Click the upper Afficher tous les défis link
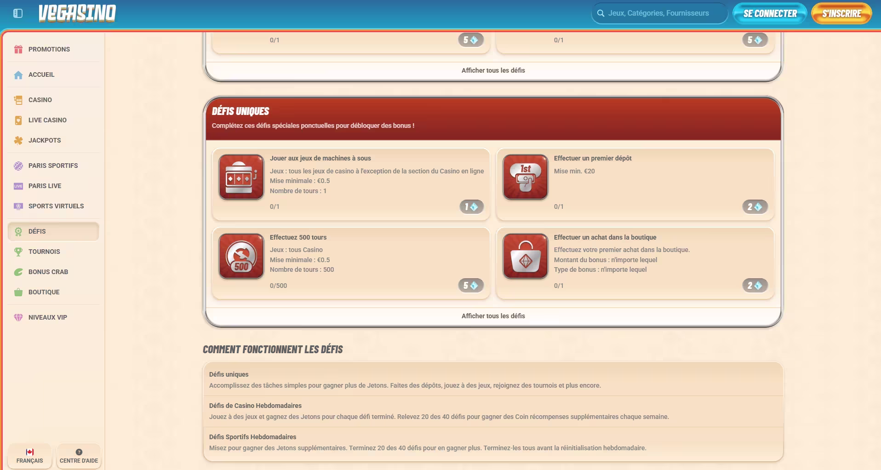The width and height of the screenshot is (881, 470). 493,70
